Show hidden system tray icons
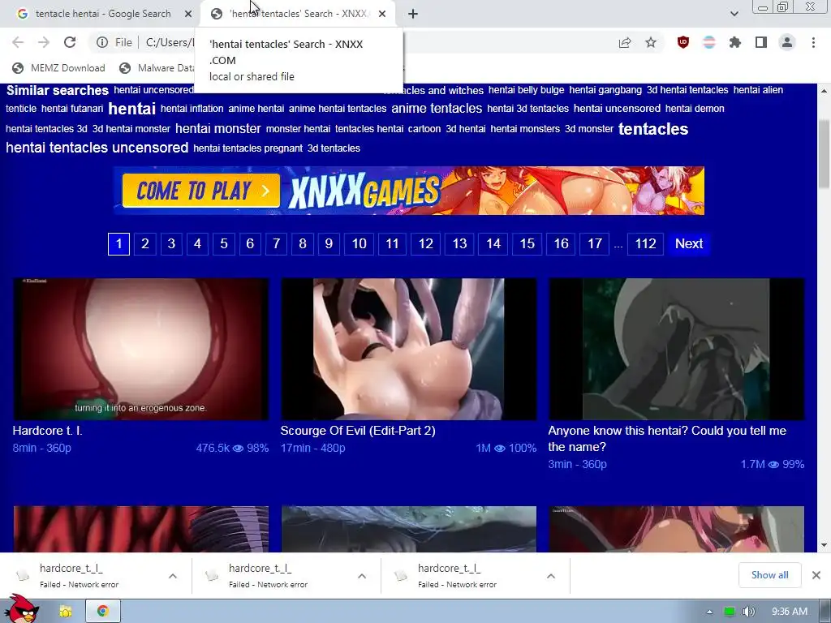This screenshot has height=623, width=831. [709, 612]
